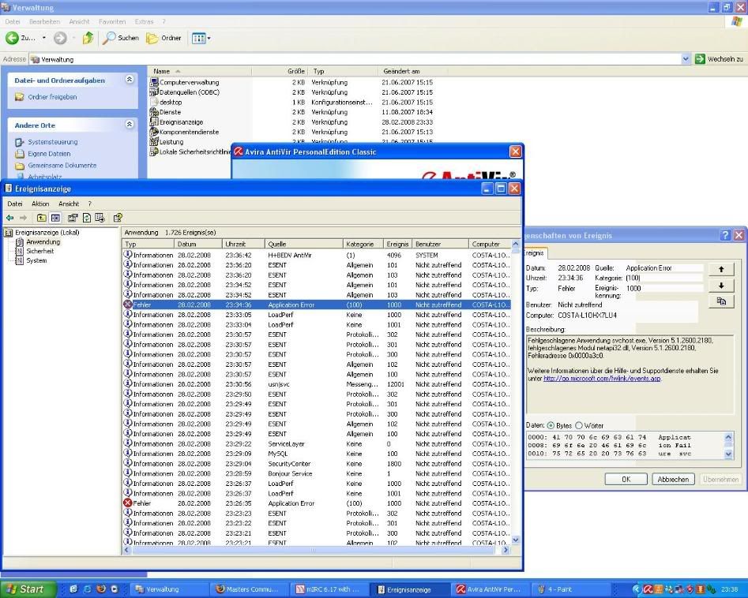Click the help question mark in event properties title bar
Image resolution: width=748 pixels, height=598 pixels.
[725, 235]
